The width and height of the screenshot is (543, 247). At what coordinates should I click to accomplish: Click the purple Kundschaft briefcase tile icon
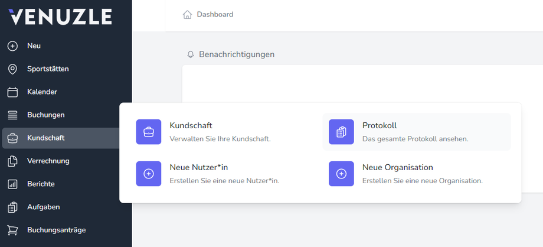point(149,132)
